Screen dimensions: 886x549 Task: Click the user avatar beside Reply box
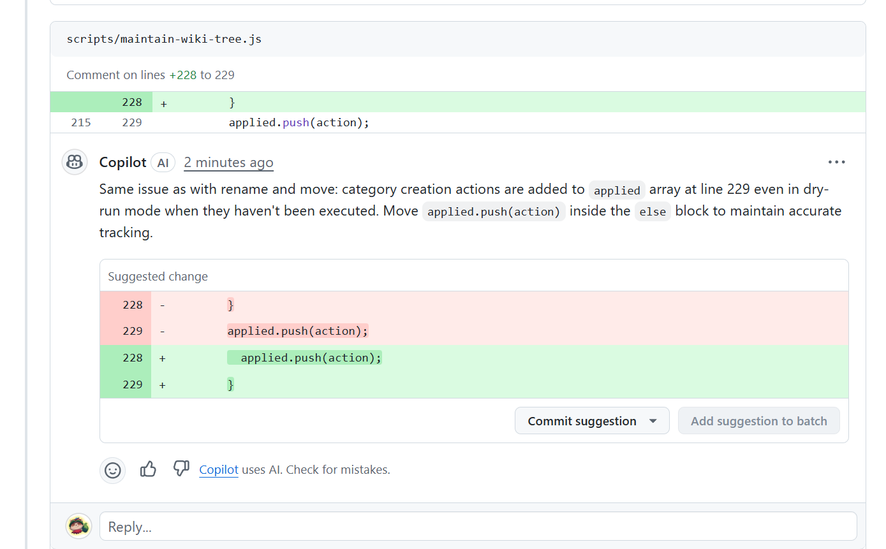79,526
